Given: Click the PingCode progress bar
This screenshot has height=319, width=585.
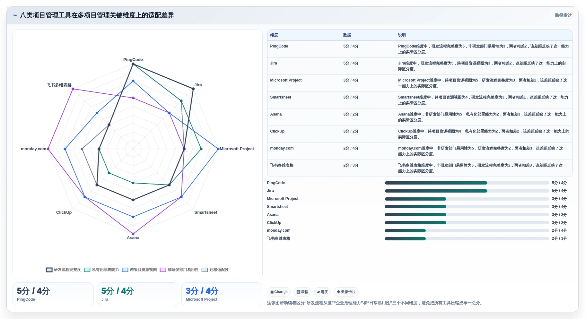Looking at the screenshot, I should (467, 183).
